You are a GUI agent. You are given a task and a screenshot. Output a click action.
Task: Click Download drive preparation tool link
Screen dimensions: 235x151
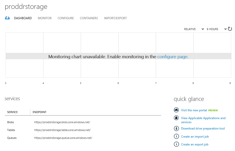(203, 128)
